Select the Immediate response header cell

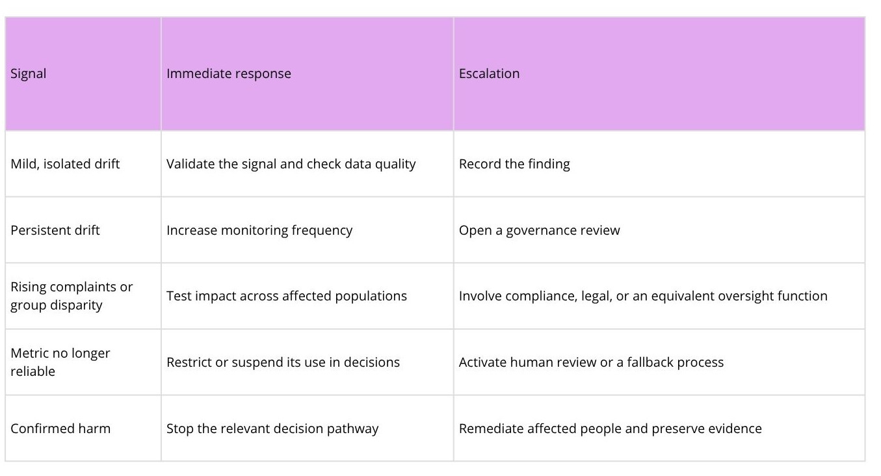click(x=307, y=73)
